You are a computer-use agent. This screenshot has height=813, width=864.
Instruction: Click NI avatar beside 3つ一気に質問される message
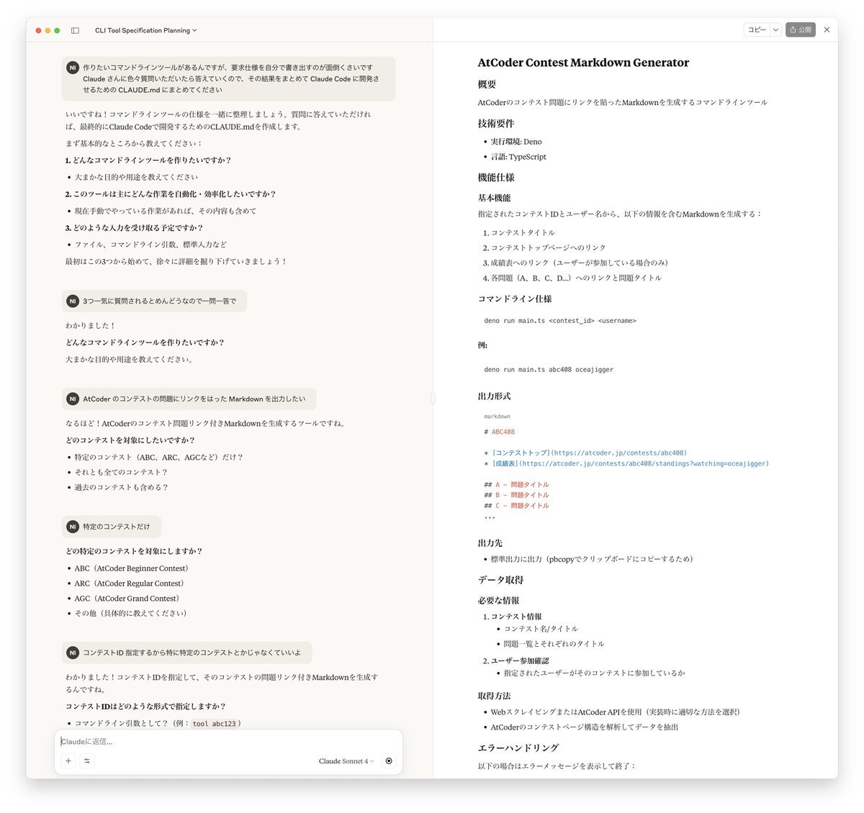73,301
